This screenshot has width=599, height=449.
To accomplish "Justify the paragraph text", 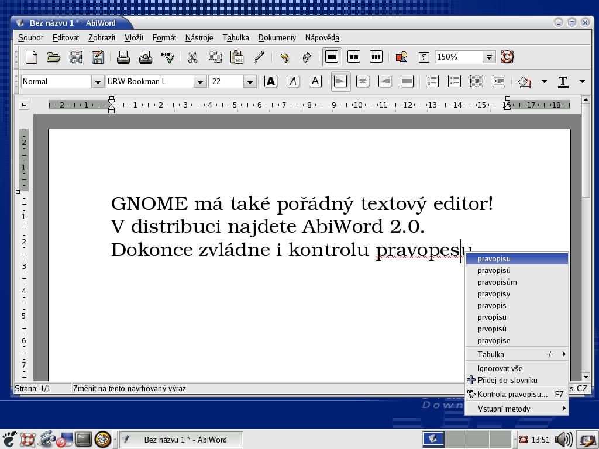I will click(407, 81).
